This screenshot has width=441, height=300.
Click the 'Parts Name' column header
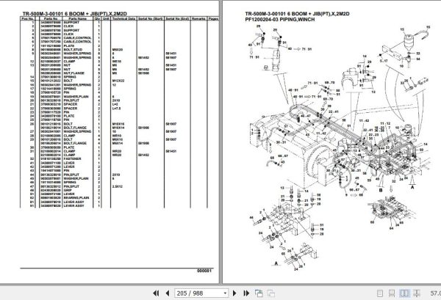[78, 18]
